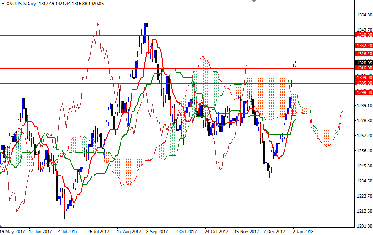
Task: Select the 1316.00 red price level label
Action: pos(363,68)
